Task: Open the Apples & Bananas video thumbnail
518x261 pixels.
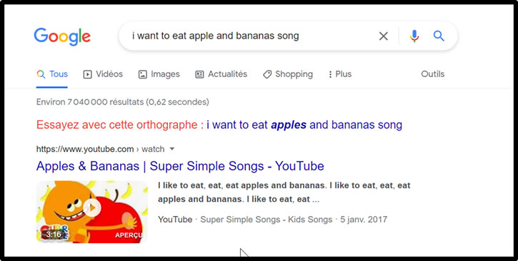Action: coord(92,212)
